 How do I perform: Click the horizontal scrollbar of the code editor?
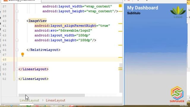point(52,95)
